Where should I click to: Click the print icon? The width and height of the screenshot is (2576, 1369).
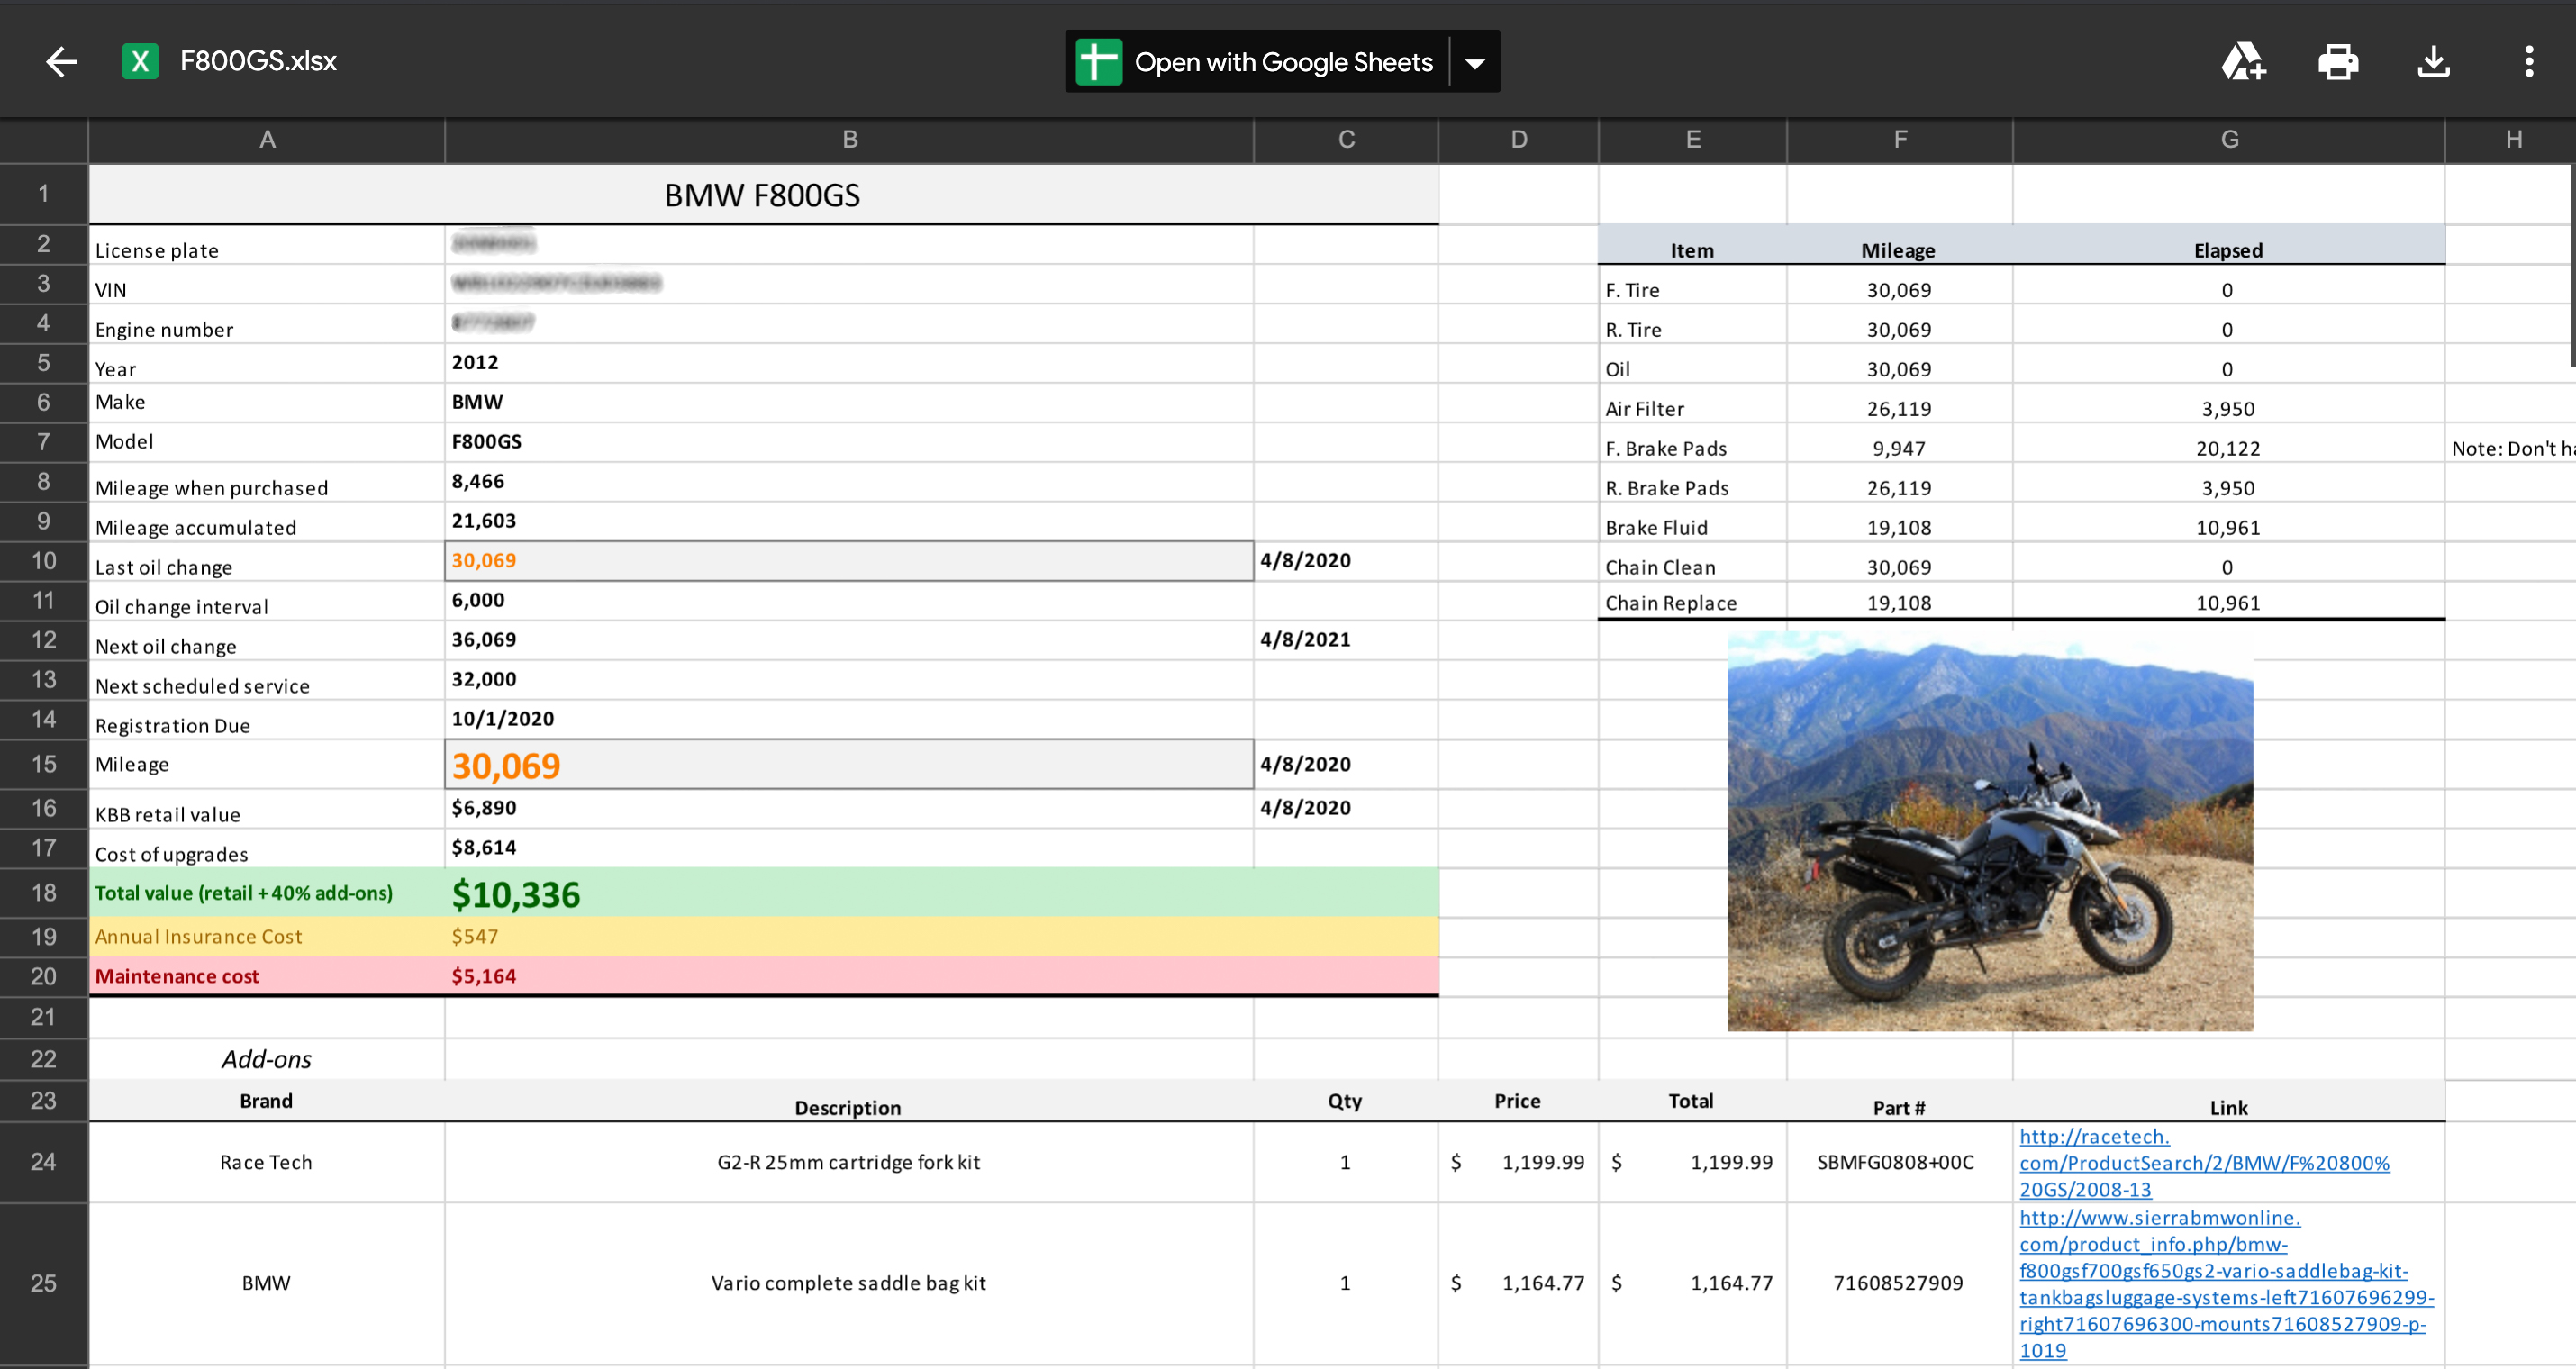click(2338, 62)
